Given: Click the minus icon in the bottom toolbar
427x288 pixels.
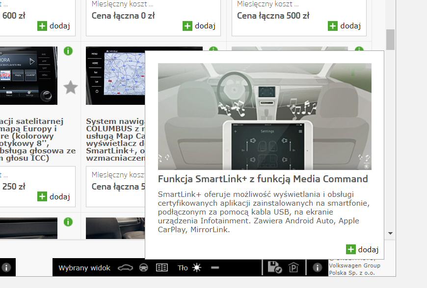Looking at the screenshot, I should (x=215, y=267).
